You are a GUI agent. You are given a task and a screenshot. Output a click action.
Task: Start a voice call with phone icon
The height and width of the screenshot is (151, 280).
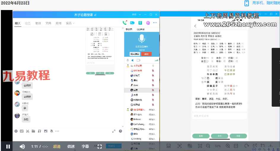pos(125,23)
